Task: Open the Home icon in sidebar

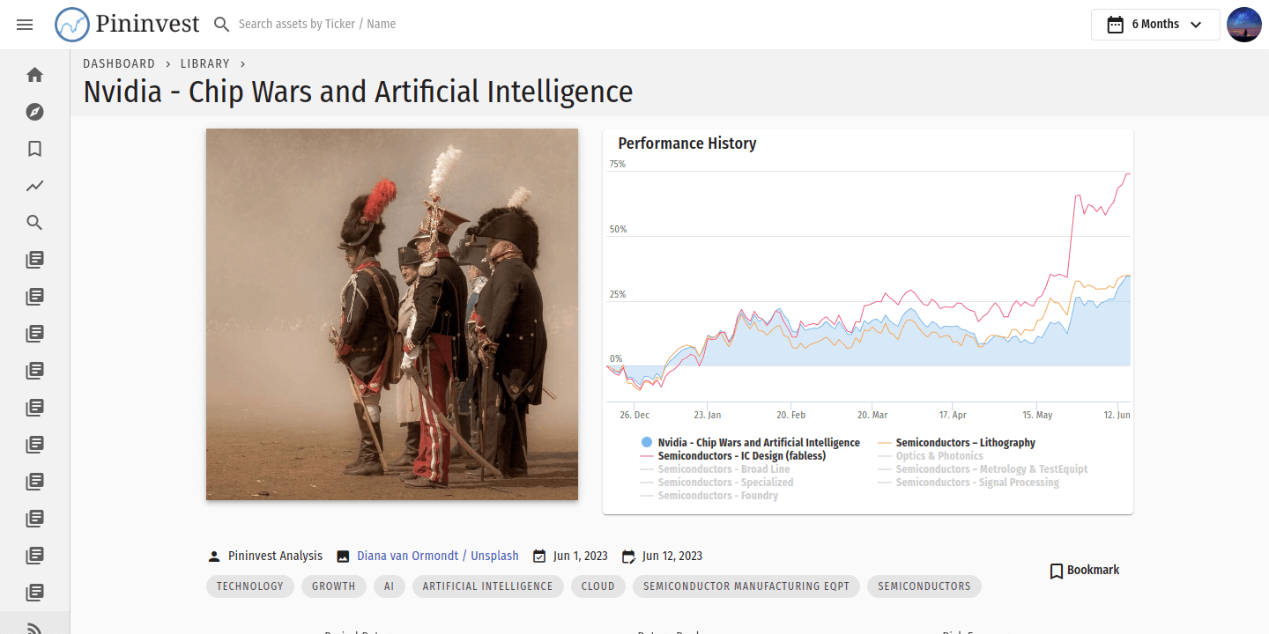Action: click(x=34, y=75)
